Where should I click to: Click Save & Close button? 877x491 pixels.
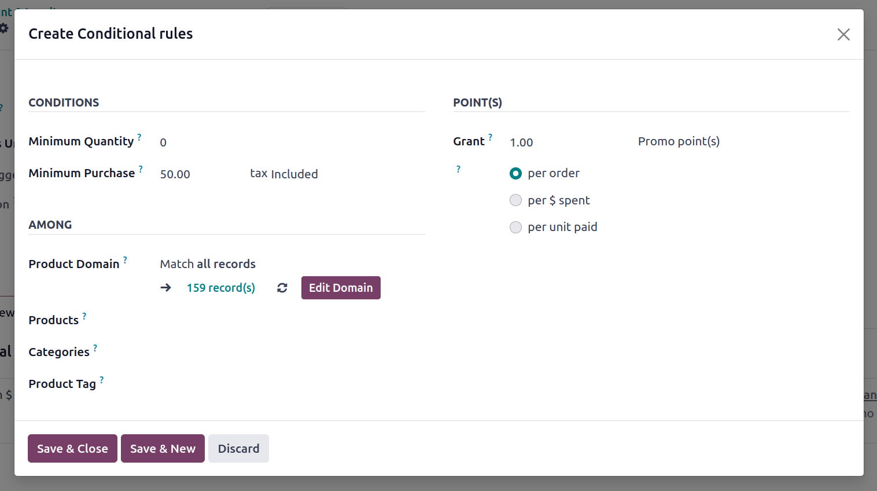pos(72,449)
